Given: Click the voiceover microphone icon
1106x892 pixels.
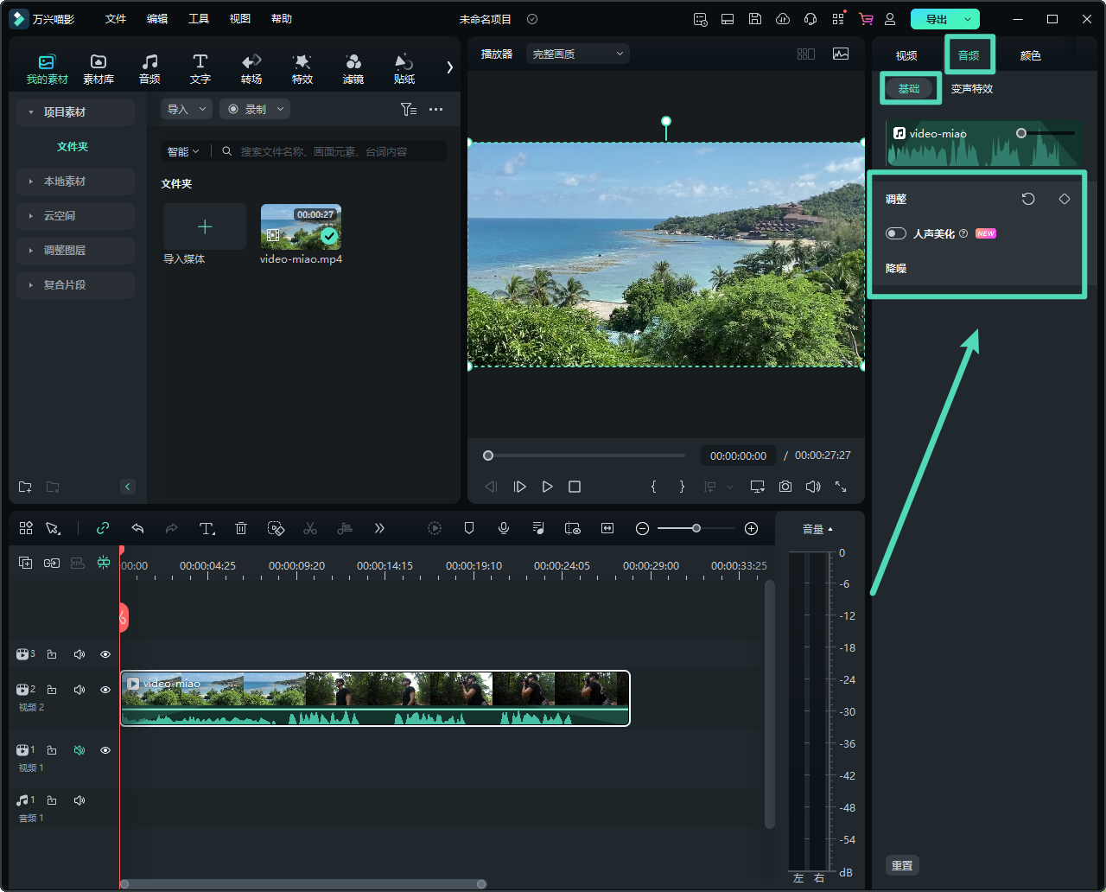Looking at the screenshot, I should [x=504, y=528].
